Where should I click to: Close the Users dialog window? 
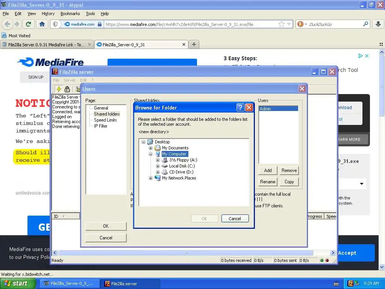point(302,89)
